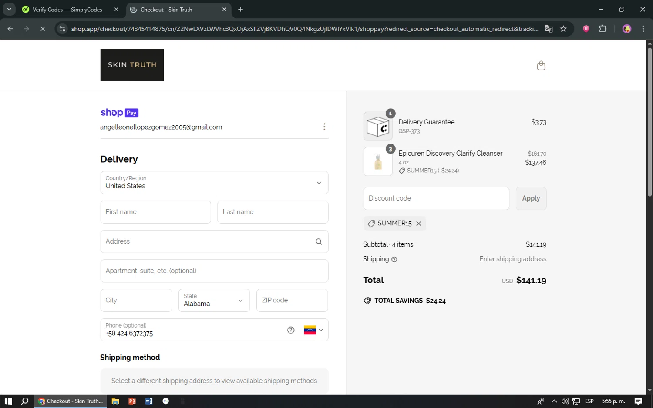
Task: Click the Discount code input field
Action: [x=436, y=198]
